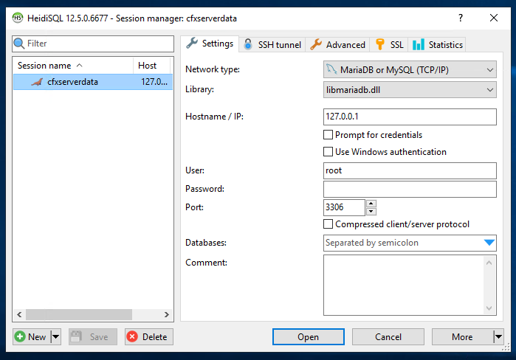The height and width of the screenshot is (360, 516).
Task: Open the Network type dropdown
Action: pos(489,69)
